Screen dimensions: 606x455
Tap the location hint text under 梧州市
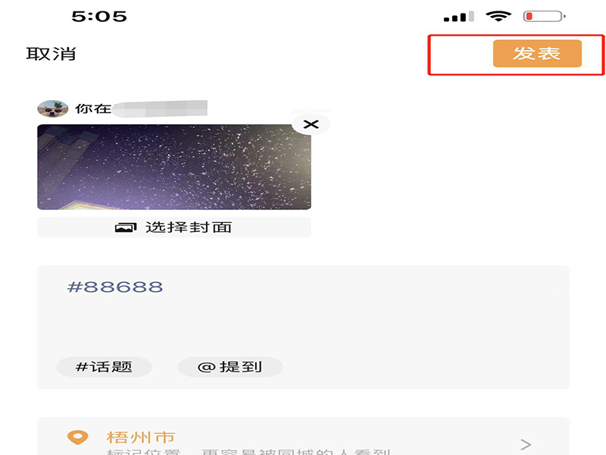[248, 451]
